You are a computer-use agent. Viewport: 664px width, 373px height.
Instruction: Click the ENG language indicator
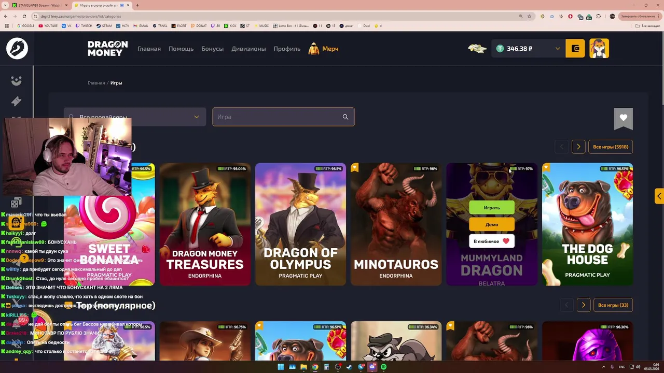622,367
